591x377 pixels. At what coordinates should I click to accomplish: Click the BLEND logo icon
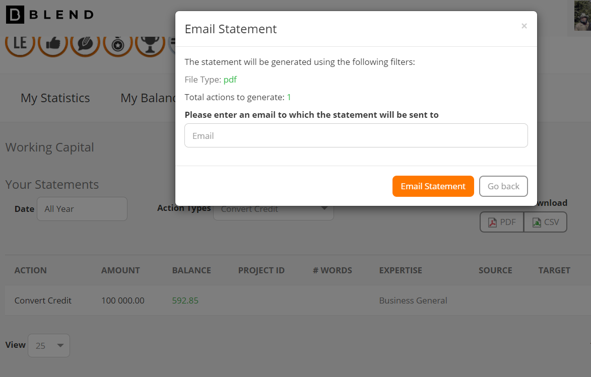(x=15, y=15)
